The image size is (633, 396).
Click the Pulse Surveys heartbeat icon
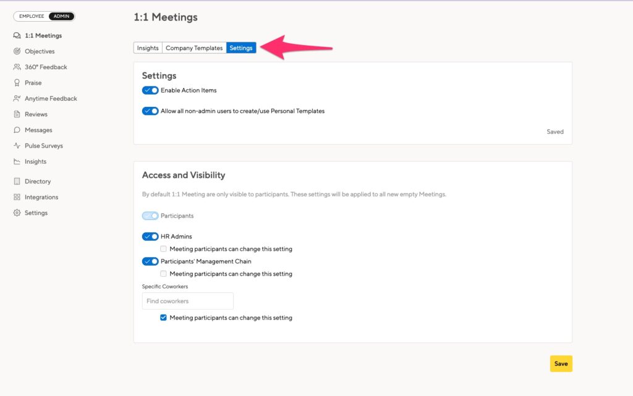coord(17,146)
